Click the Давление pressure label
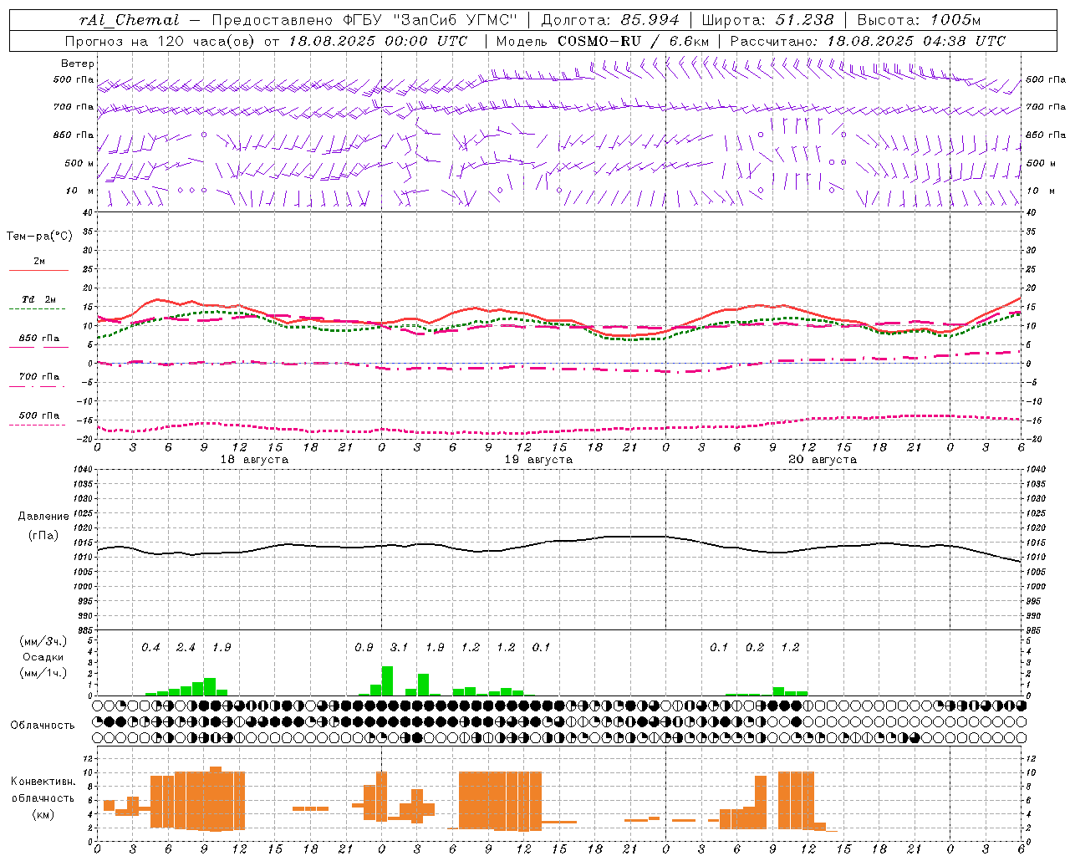1070x856 pixels. [43, 517]
